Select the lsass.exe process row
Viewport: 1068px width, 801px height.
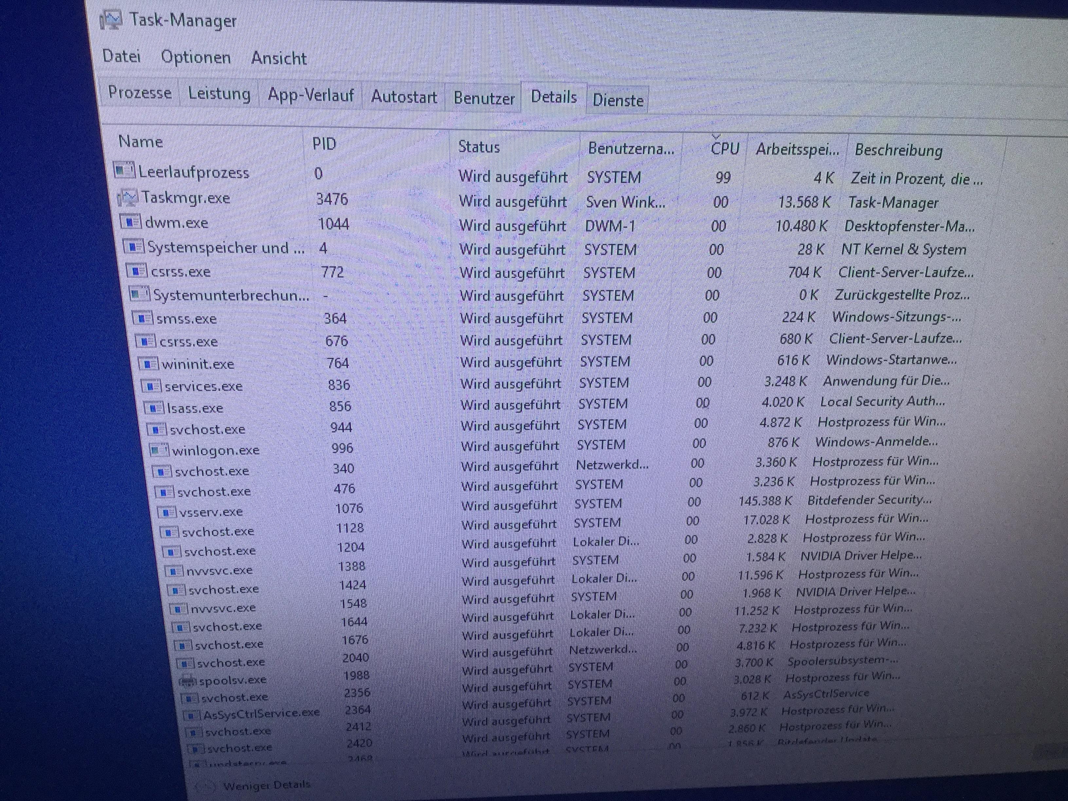pos(195,408)
